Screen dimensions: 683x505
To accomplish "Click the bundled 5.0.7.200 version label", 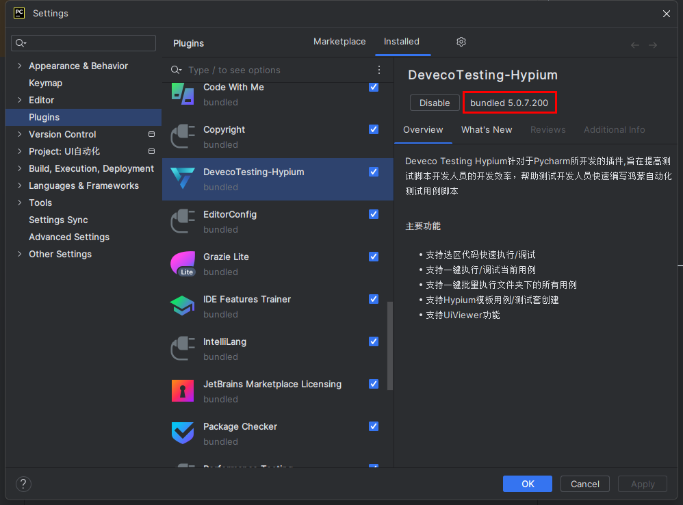I will (509, 103).
